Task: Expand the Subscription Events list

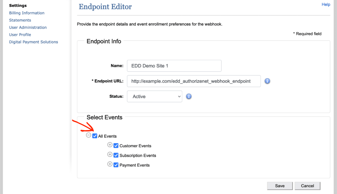Action: click(x=110, y=154)
